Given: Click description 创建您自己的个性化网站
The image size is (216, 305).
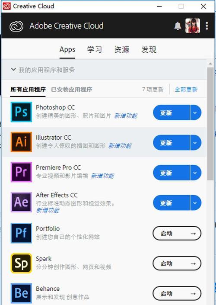Looking at the screenshot, I should pos(68,237).
